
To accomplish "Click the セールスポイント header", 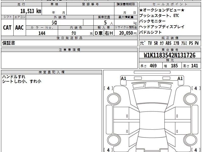I will pyautogui.click(x=170, y=4).
